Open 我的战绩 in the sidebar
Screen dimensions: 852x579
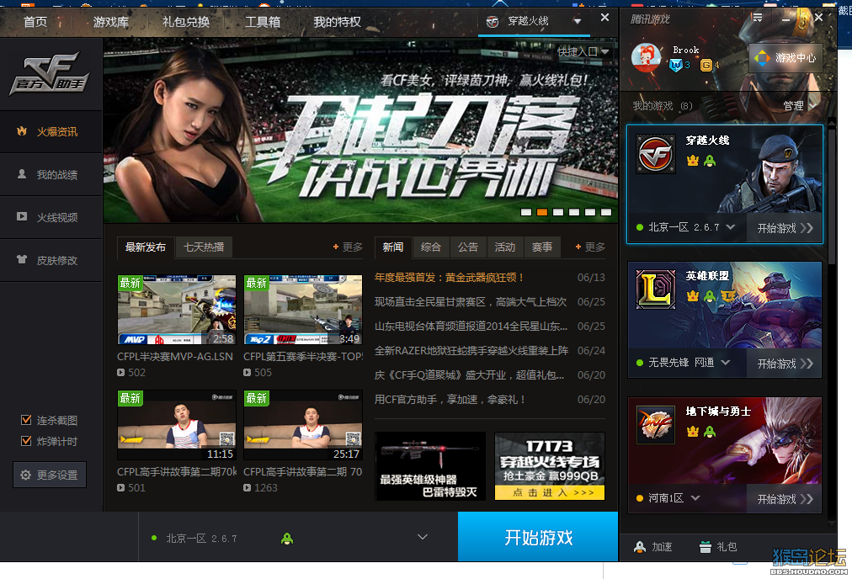(x=51, y=174)
